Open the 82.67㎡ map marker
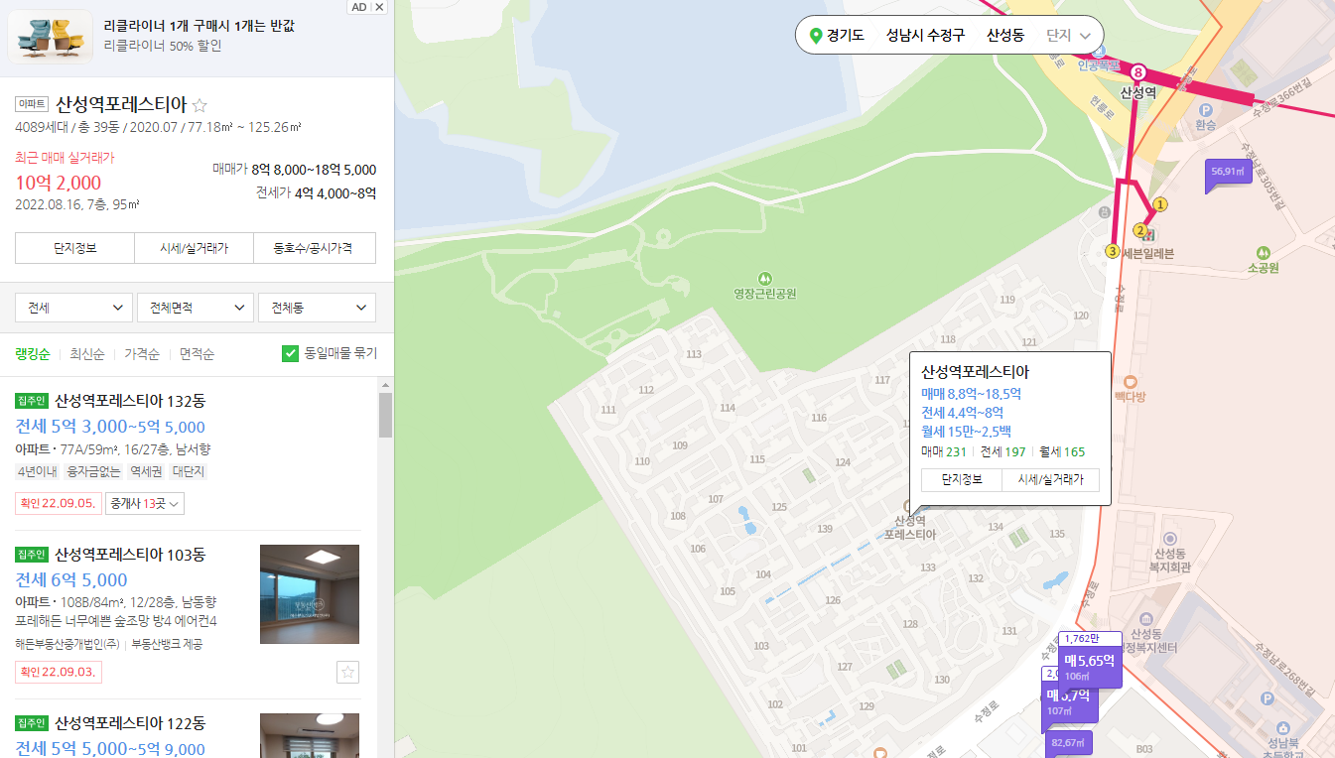The width and height of the screenshot is (1335, 758). tap(1068, 743)
